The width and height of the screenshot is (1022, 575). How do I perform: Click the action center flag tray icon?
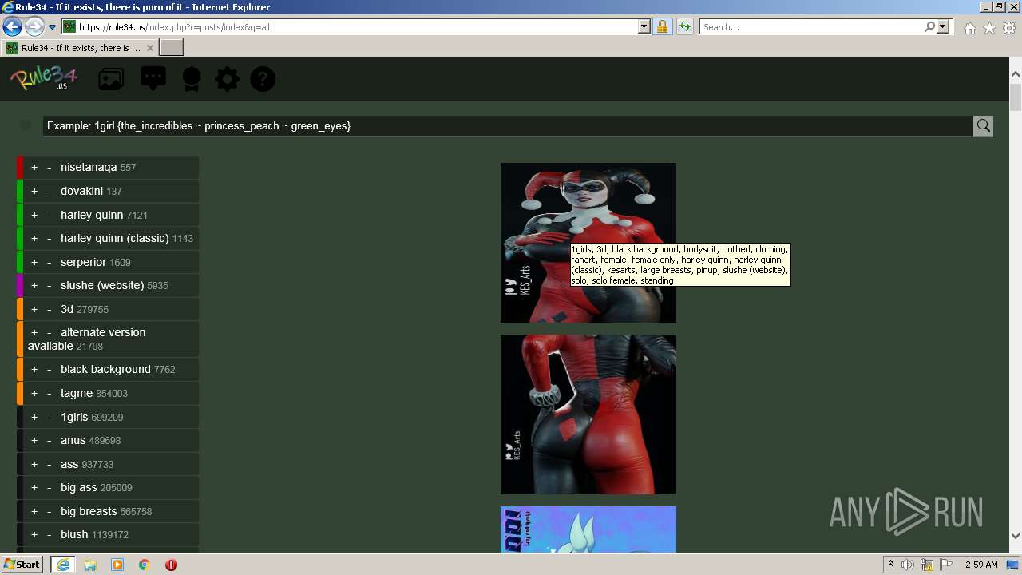[946, 565]
